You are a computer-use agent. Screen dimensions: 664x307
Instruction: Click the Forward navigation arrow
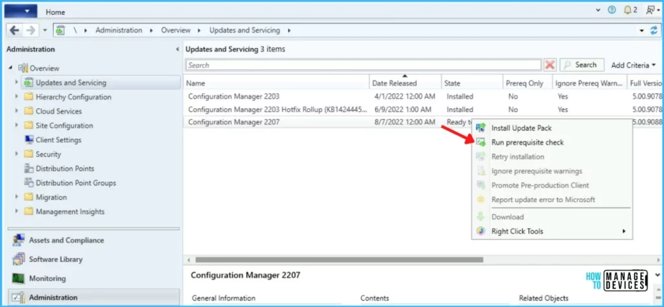point(30,31)
